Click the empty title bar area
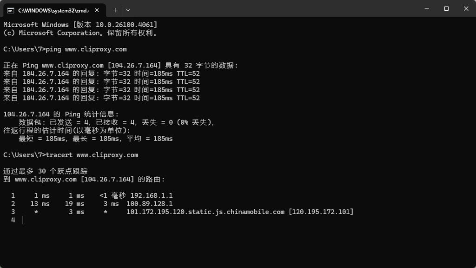Screen dimensions: 476x268 pos(273,8)
